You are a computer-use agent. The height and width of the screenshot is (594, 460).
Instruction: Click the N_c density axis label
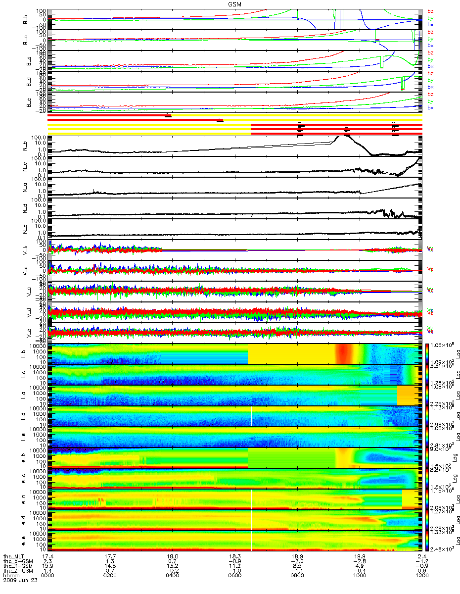point(25,167)
